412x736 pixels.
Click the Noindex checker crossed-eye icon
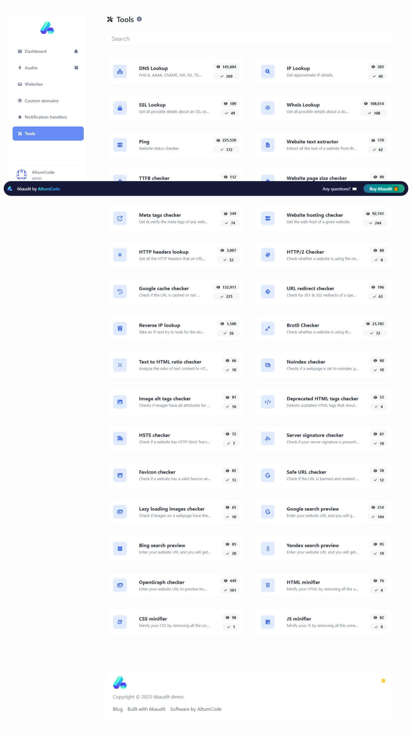(x=267, y=365)
